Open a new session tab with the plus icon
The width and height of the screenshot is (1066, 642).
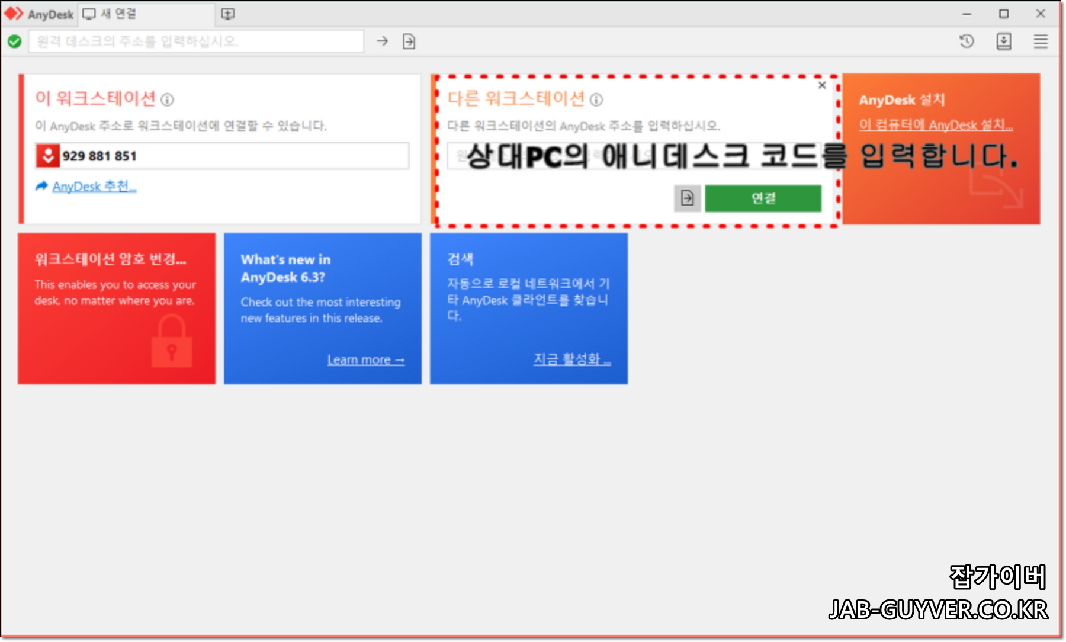[228, 14]
